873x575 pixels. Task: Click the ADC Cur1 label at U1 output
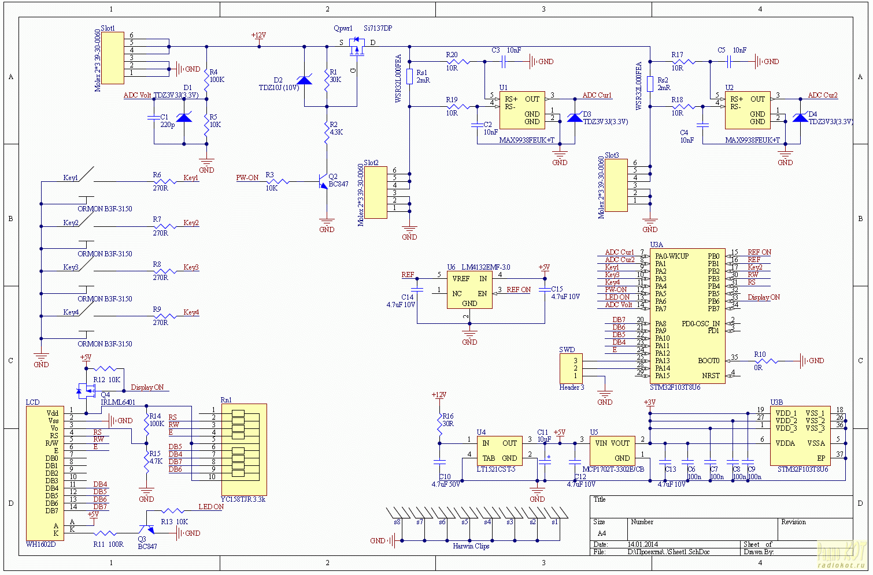tap(597, 95)
